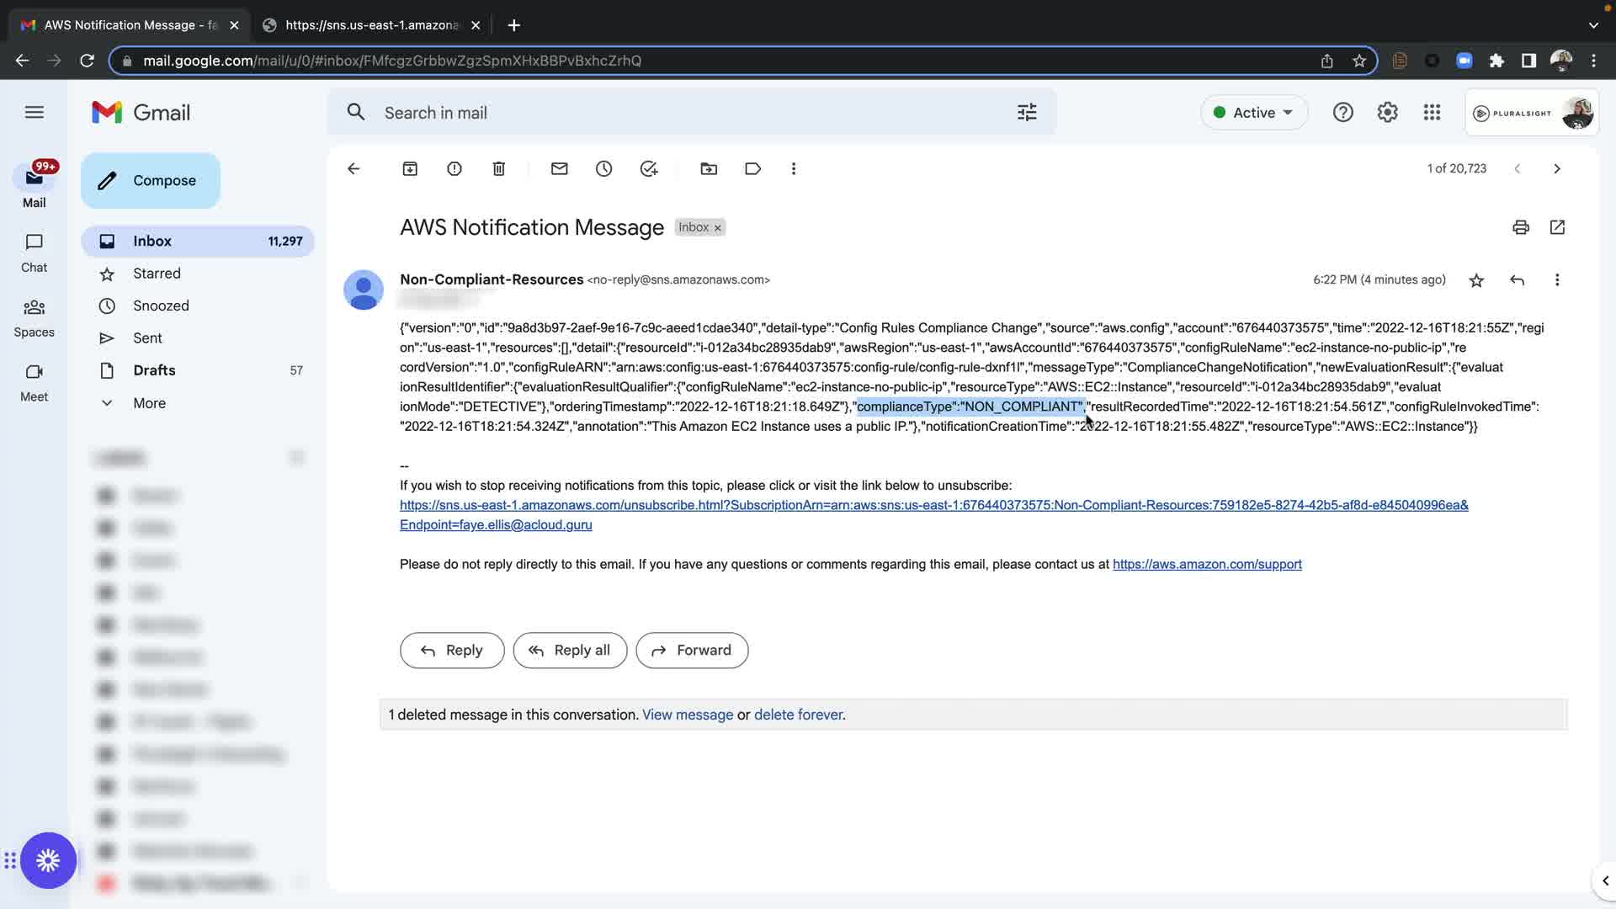
Task: Report this message as spam
Action: 454,169
